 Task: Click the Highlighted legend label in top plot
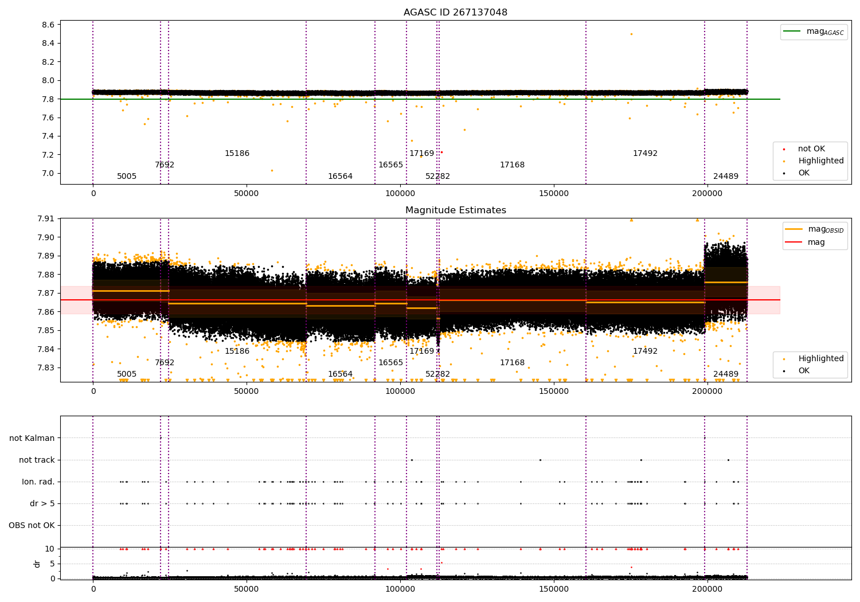click(820, 161)
